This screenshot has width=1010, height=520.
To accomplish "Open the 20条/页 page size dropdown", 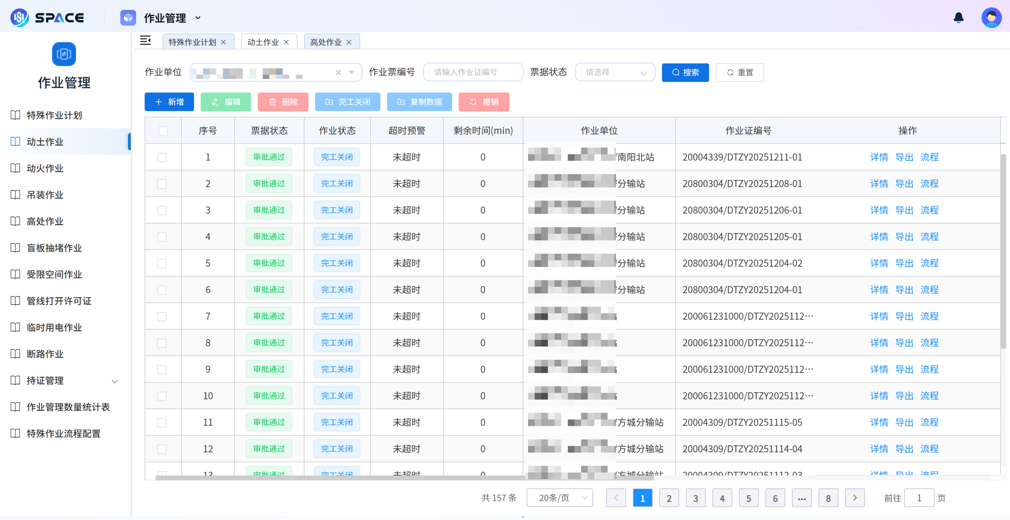I will pos(560,498).
